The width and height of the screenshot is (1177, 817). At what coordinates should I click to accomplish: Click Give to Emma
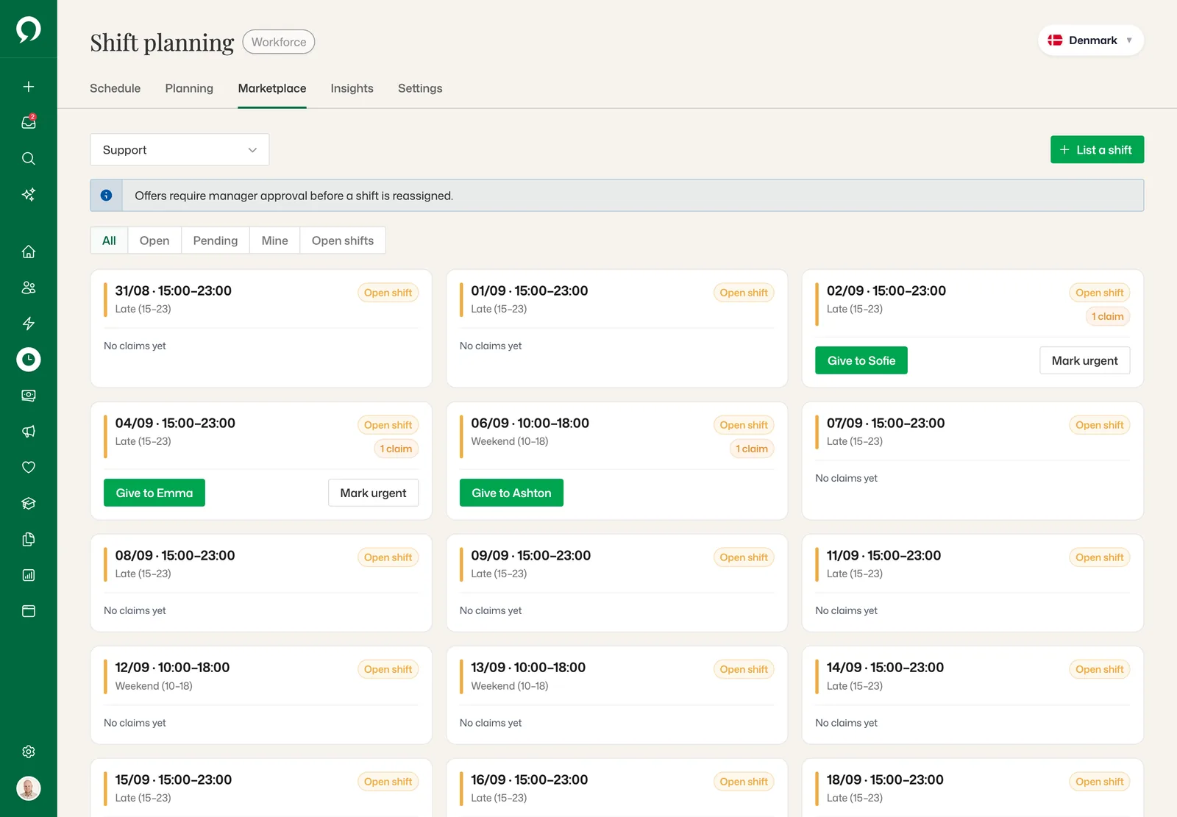(x=154, y=493)
